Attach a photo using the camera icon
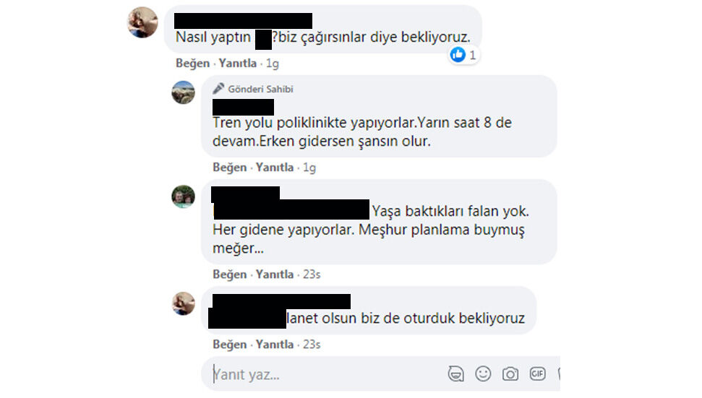 click(x=510, y=374)
